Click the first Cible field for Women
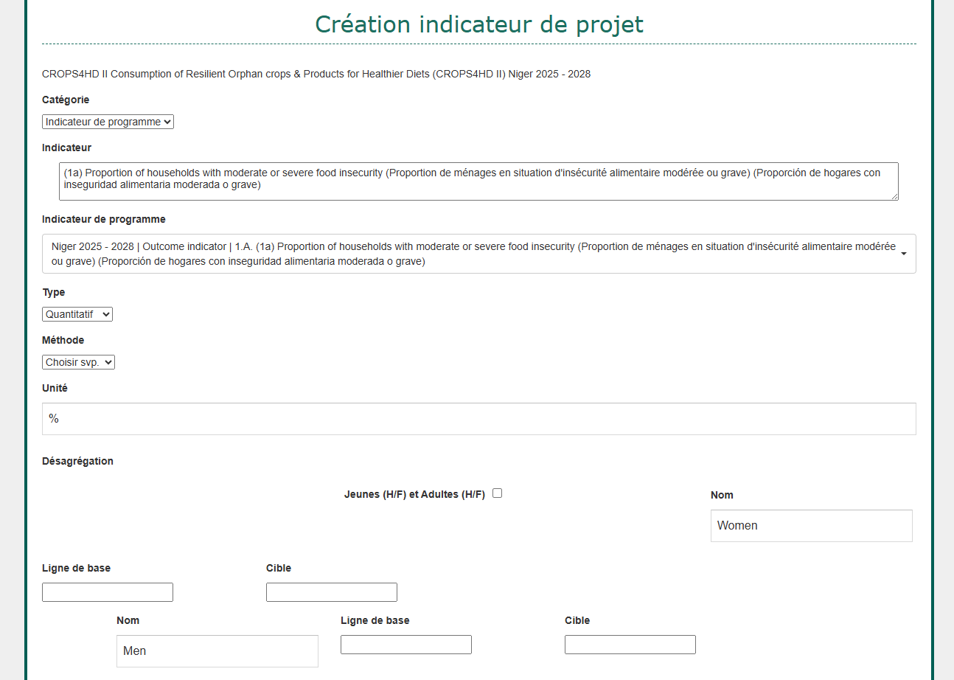The width and height of the screenshot is (954, 680). [331, 592]
